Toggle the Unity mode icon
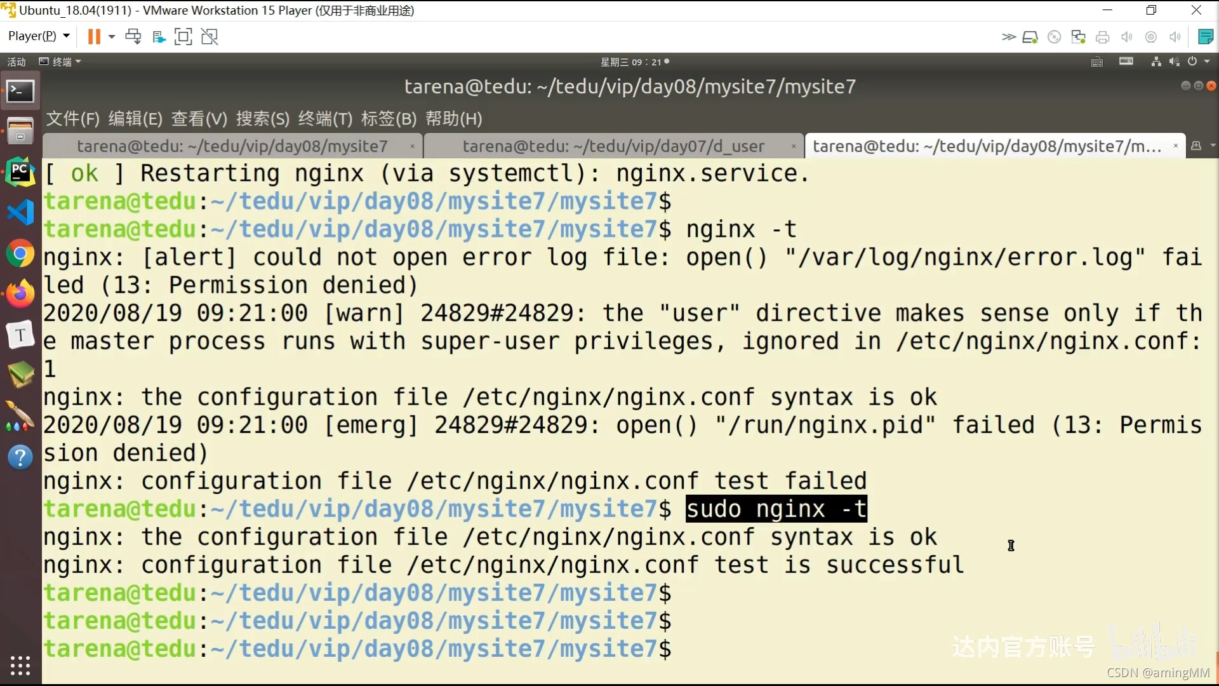This screenshot has height=686, width=1219. (210, 36)
